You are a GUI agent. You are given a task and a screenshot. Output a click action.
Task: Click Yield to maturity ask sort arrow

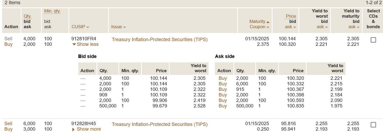[358, 27]
